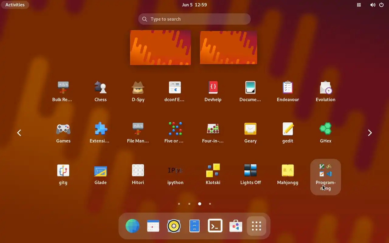Image resolution: width=389 pixels, height=243 pixels.
Task: Launch the Chess game
Action: pyautogui.click(x=100, y=91)
